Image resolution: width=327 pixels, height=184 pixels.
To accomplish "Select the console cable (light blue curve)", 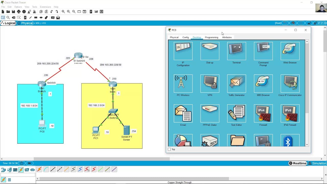I will click(x=46, y=169).
